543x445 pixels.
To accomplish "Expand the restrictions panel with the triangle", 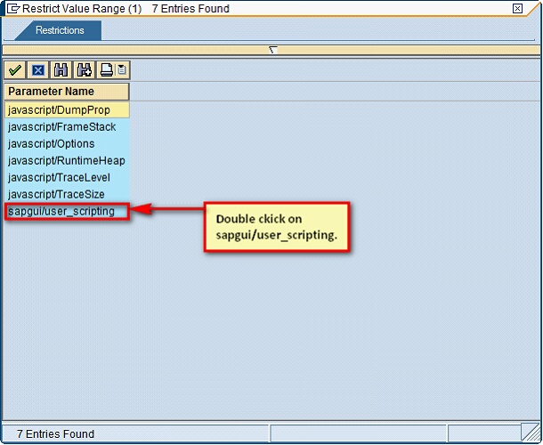I will 272,50.
